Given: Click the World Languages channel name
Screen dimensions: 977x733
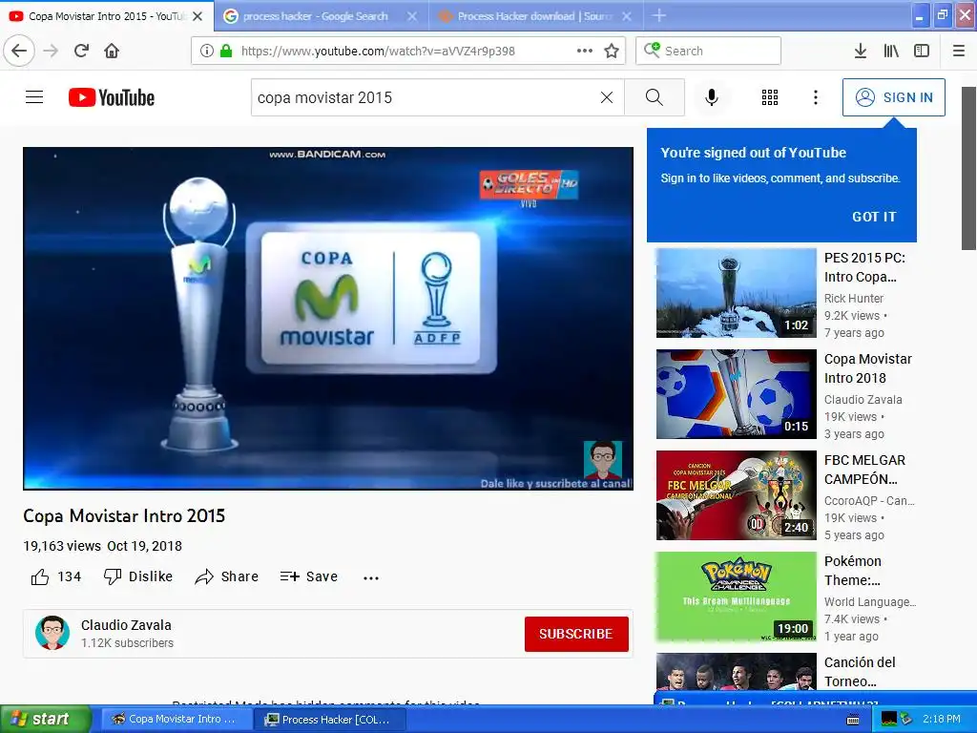Looking at the screenshot, I should 870,601.
